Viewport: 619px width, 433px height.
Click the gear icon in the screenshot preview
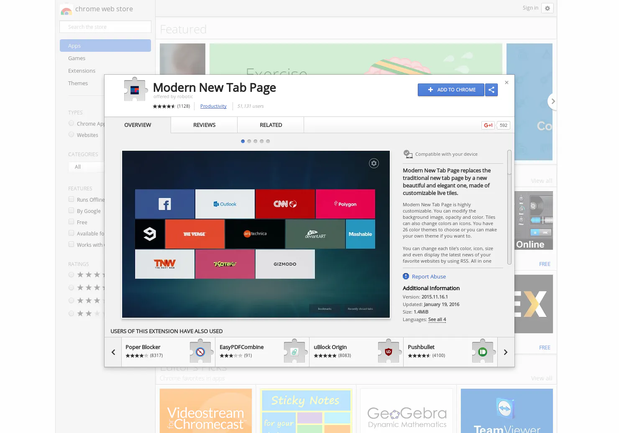[x=374, y=163]
